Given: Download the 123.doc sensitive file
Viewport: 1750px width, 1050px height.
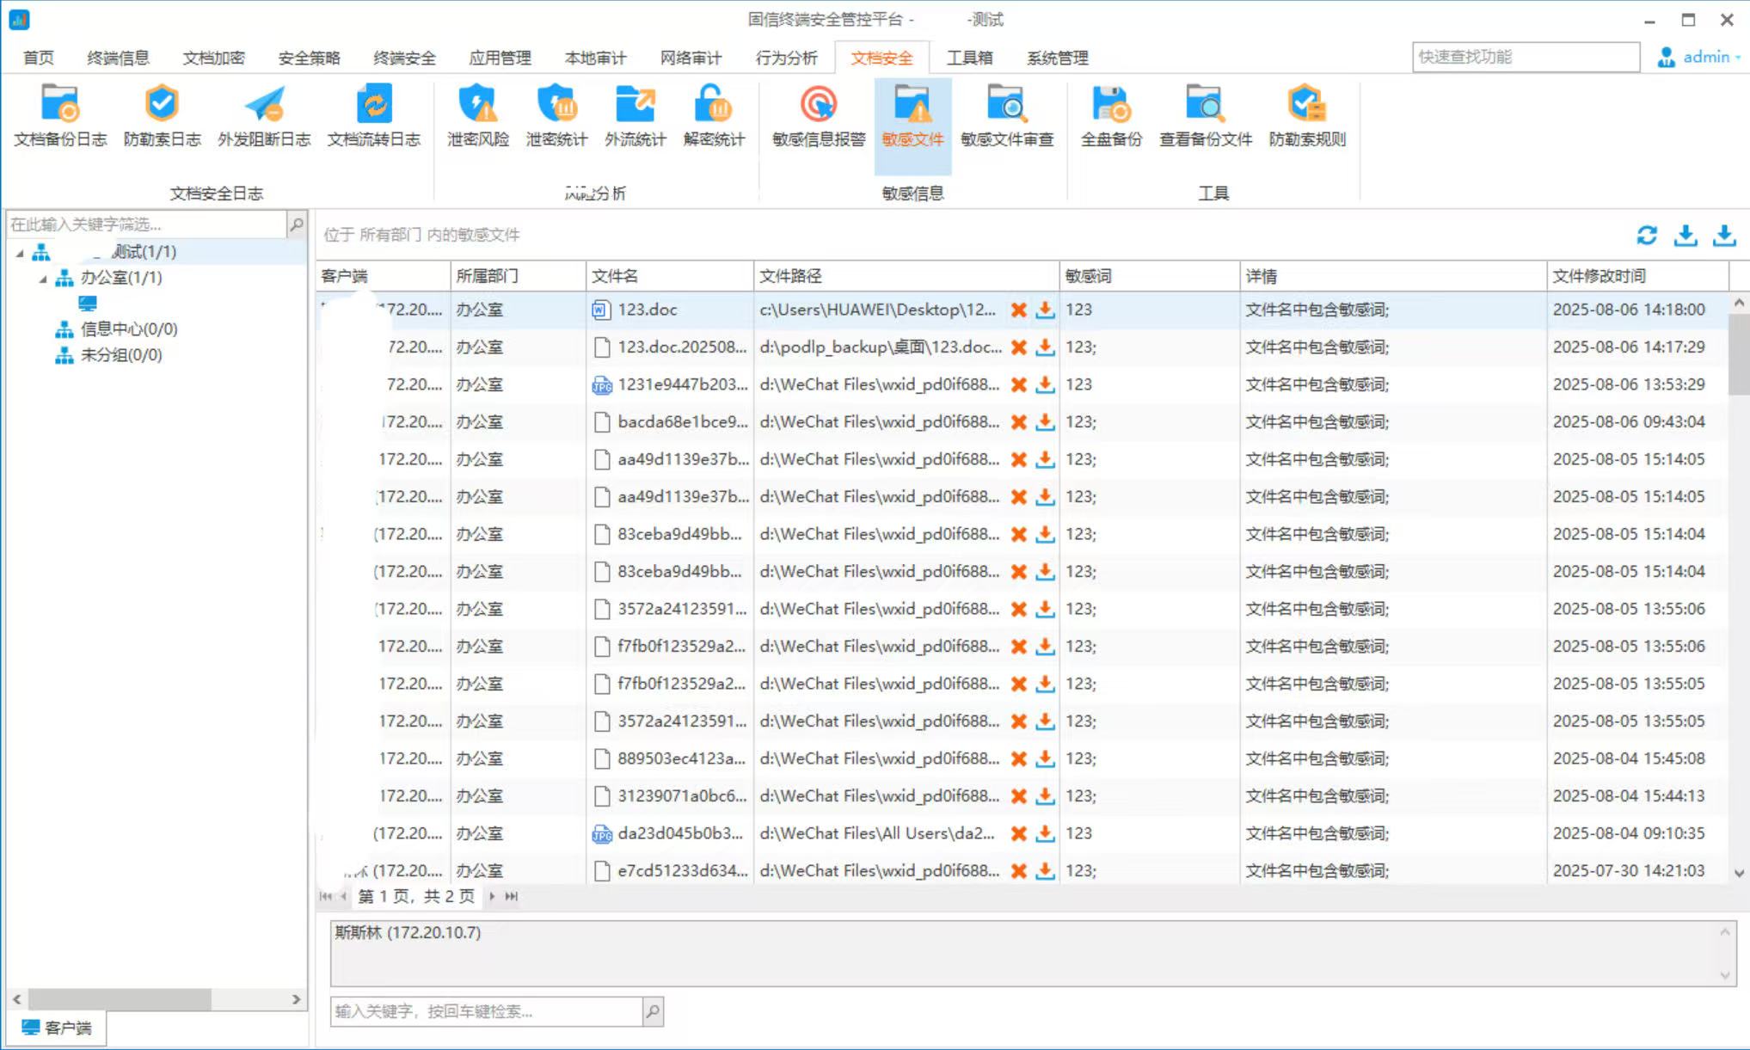Looking at the screenshot, I should click(x=1045, y=310).
